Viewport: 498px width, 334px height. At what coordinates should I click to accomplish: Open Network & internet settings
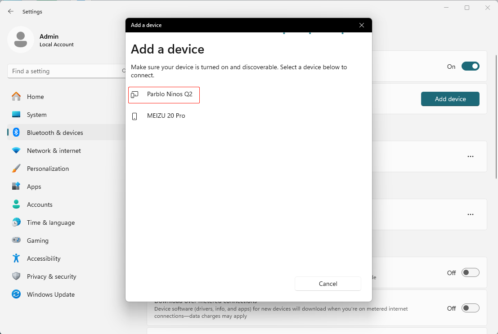point(67,151)
